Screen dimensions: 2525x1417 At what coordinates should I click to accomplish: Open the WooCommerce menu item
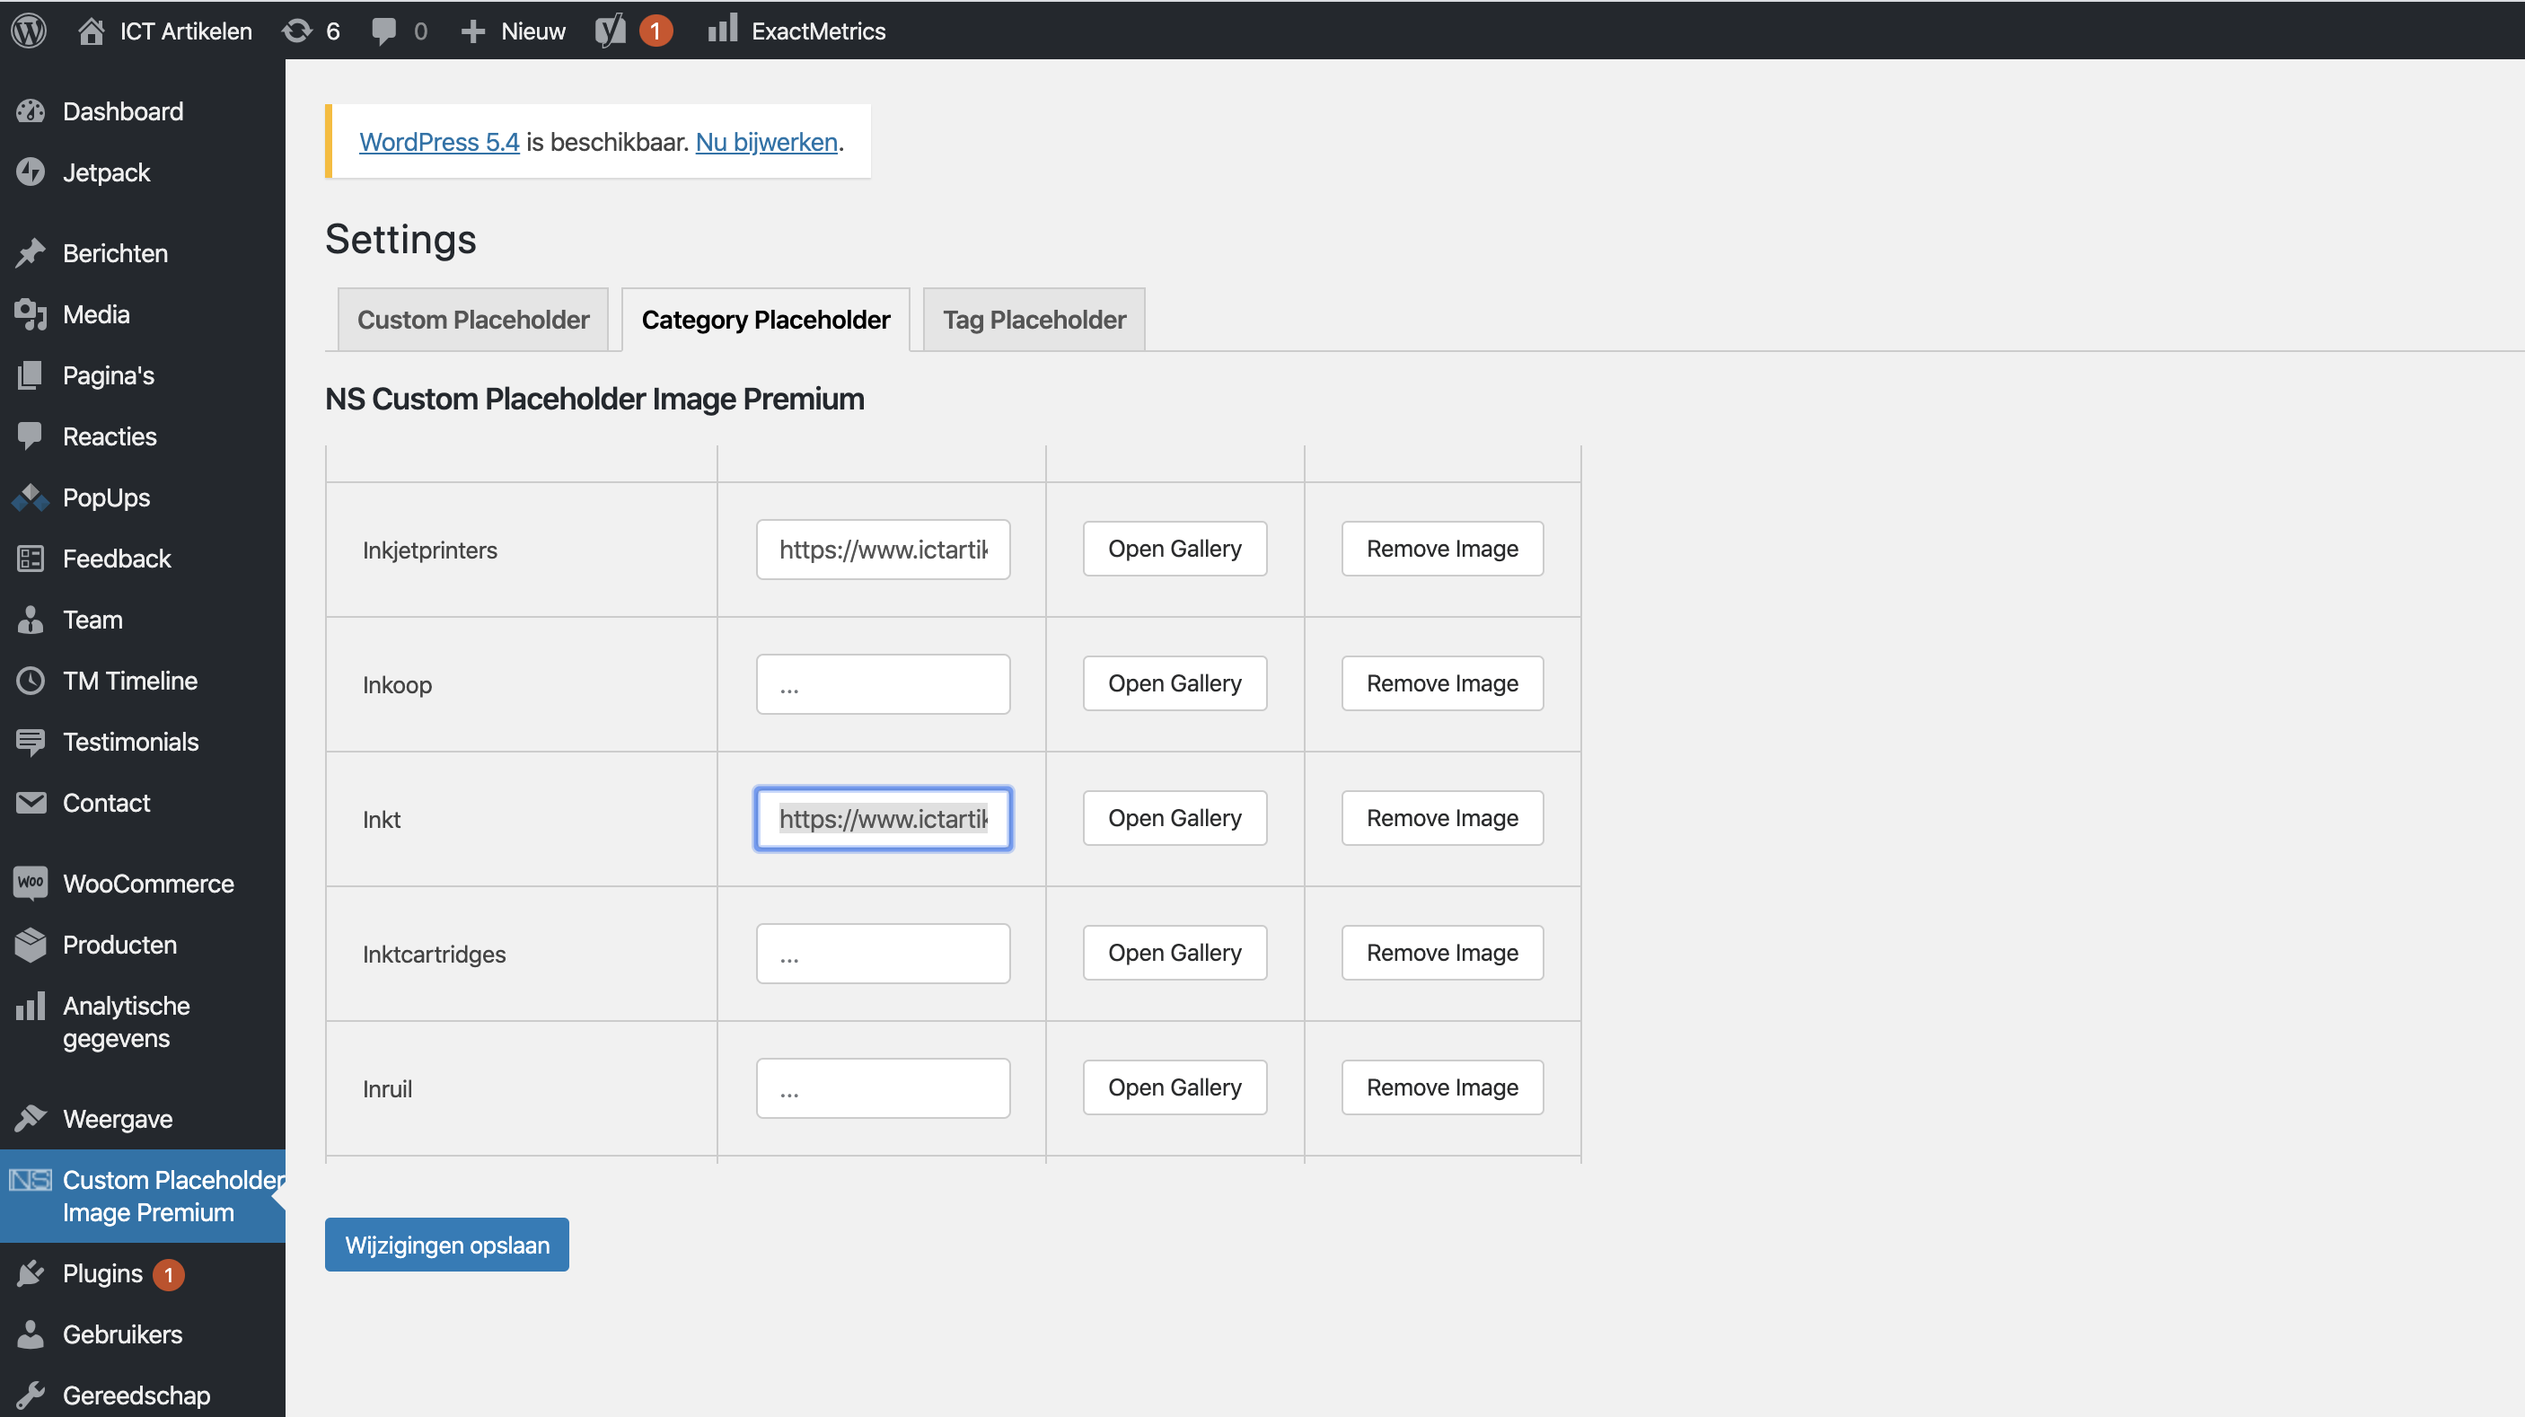pos(148,883)
